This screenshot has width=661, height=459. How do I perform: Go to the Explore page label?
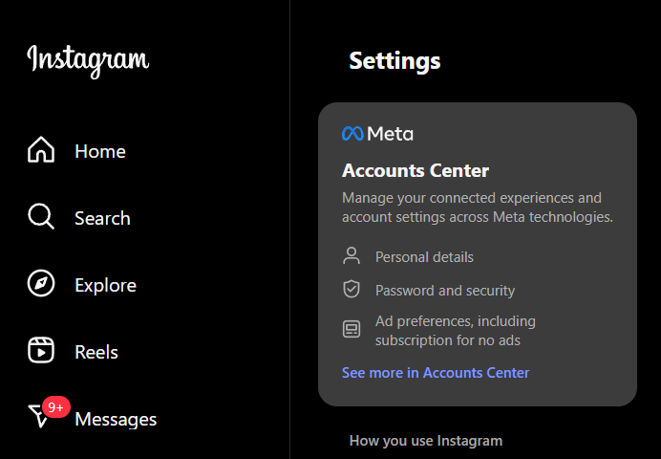(x=105, y=285)
